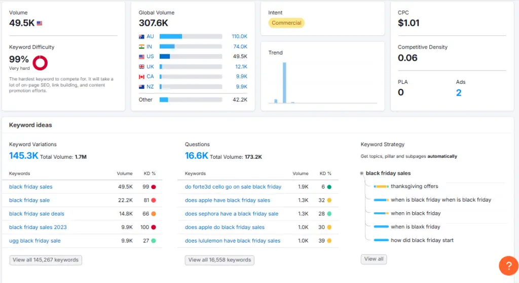Open 'ugg black friday sale' keyword link
519x283 pixels.
click(x=34, y=241)
